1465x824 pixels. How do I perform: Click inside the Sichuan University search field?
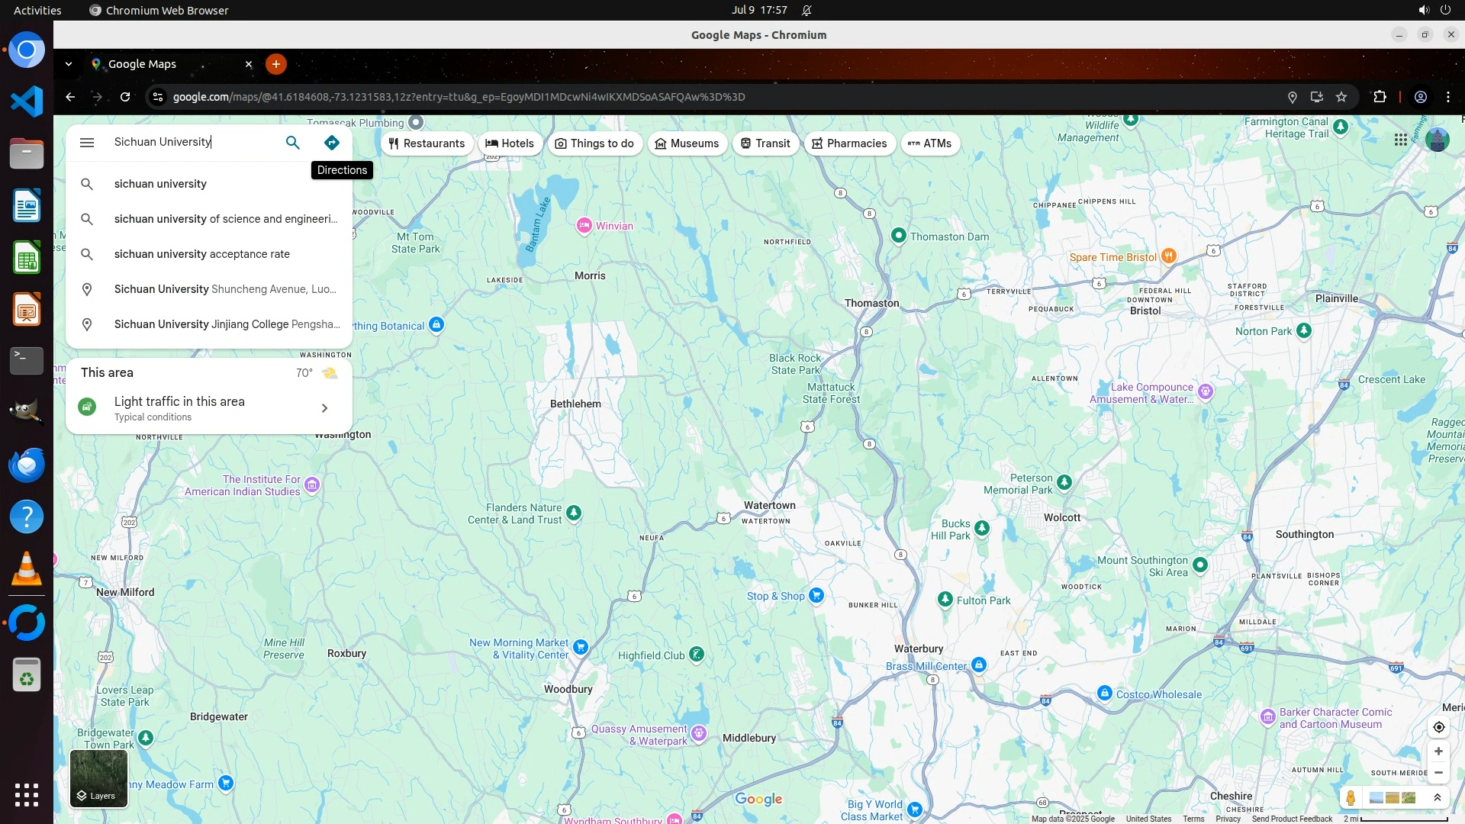coord(191,142)
